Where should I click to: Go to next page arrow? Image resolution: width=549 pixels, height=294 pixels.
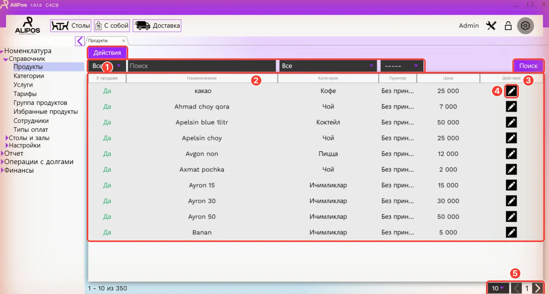pos(538,288)
